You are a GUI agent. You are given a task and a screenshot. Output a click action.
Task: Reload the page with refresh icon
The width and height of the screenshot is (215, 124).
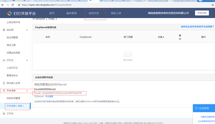13,5
